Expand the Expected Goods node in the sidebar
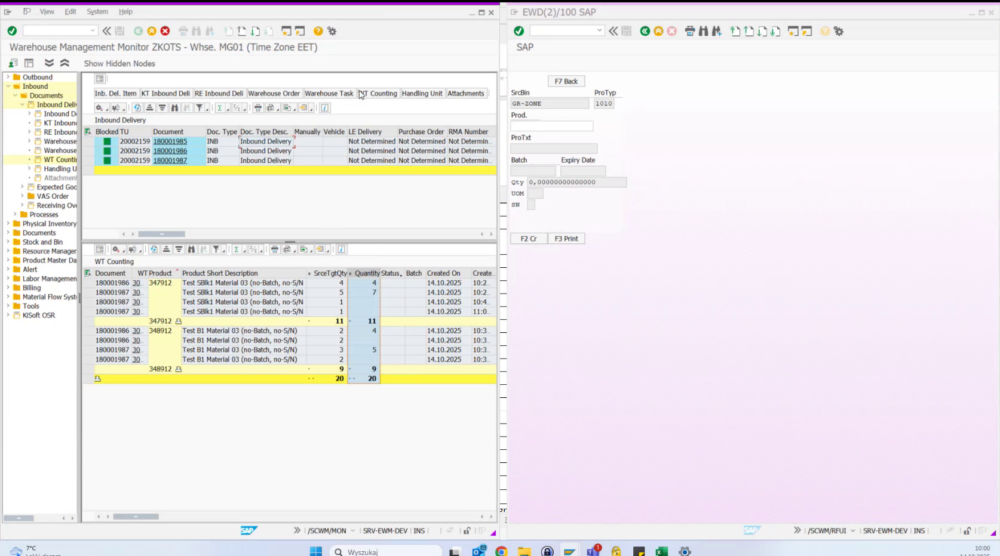This screenshot has width=1000, height=556. coord(23,187)
